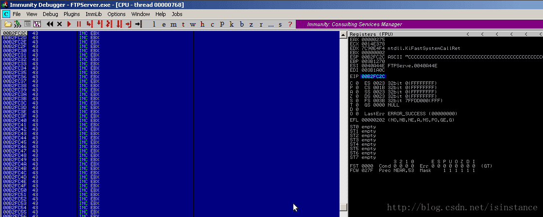
Task: Open the Options menu
Action: (117, 14)
